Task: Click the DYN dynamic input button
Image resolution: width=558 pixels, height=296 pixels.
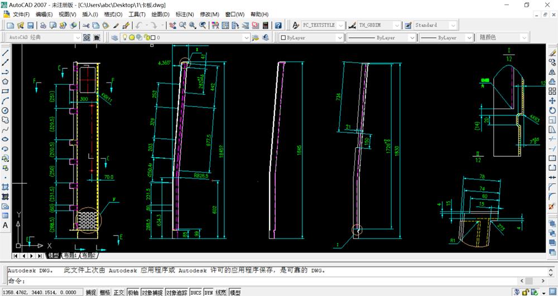Action: coord(209,292)
